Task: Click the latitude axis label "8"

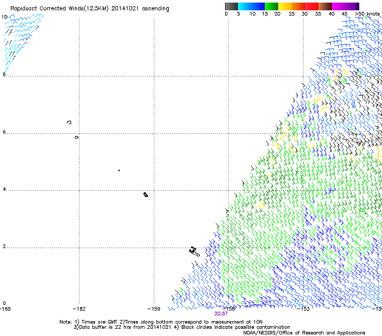Action: tap(4, 74)
